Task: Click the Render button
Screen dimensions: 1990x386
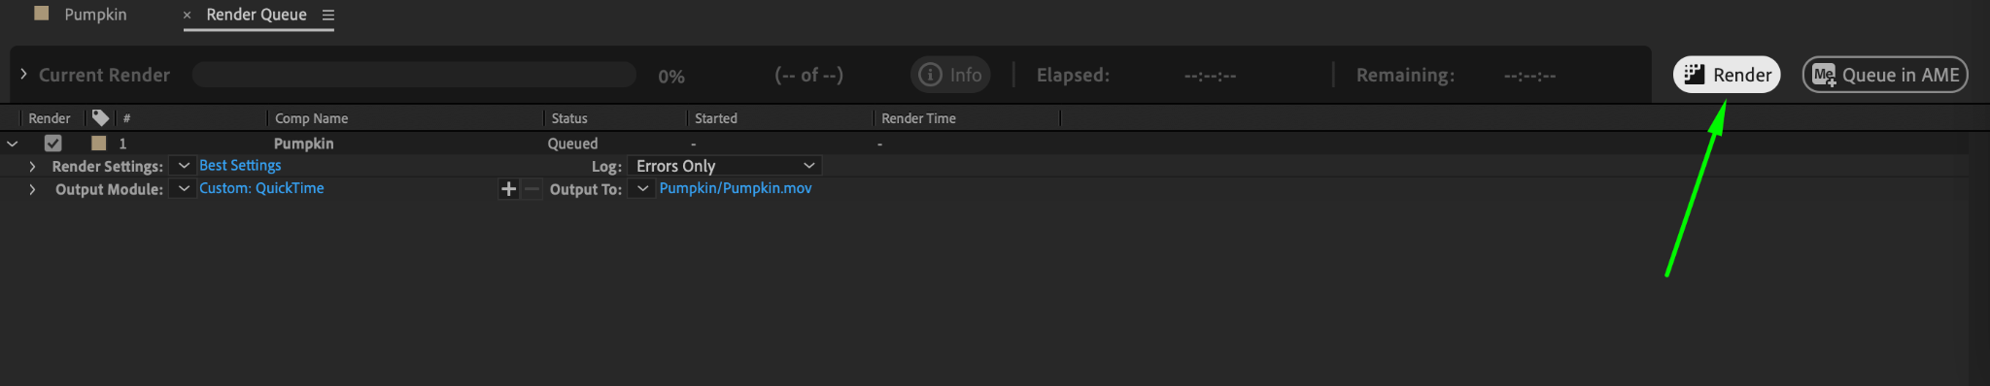Action: pyautogui.click(x=1727, y=75)
